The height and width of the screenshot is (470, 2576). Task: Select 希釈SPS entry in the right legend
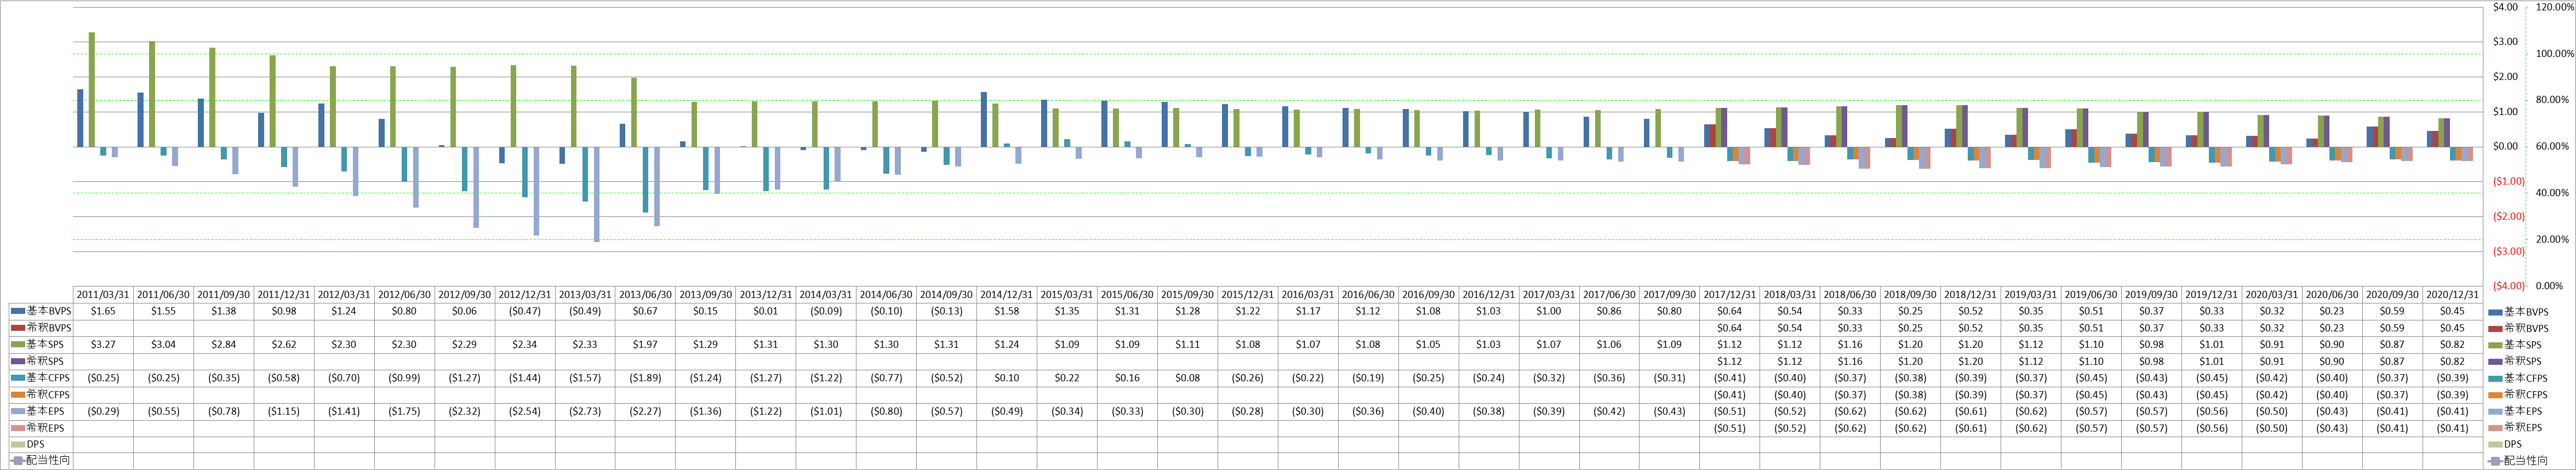[2517, 361]
